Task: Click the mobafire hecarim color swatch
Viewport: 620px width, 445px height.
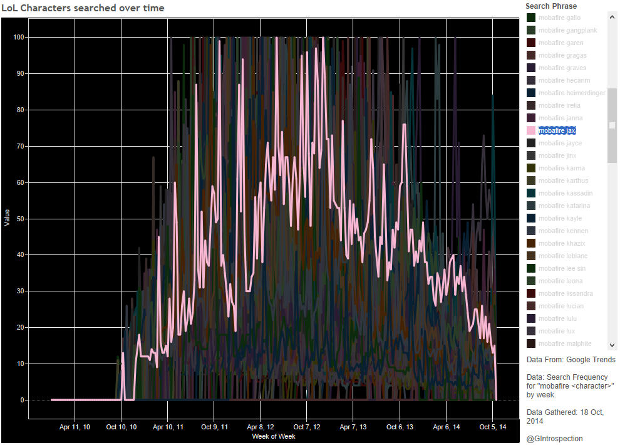Action: pyautogui.click(x=531, y=80)
